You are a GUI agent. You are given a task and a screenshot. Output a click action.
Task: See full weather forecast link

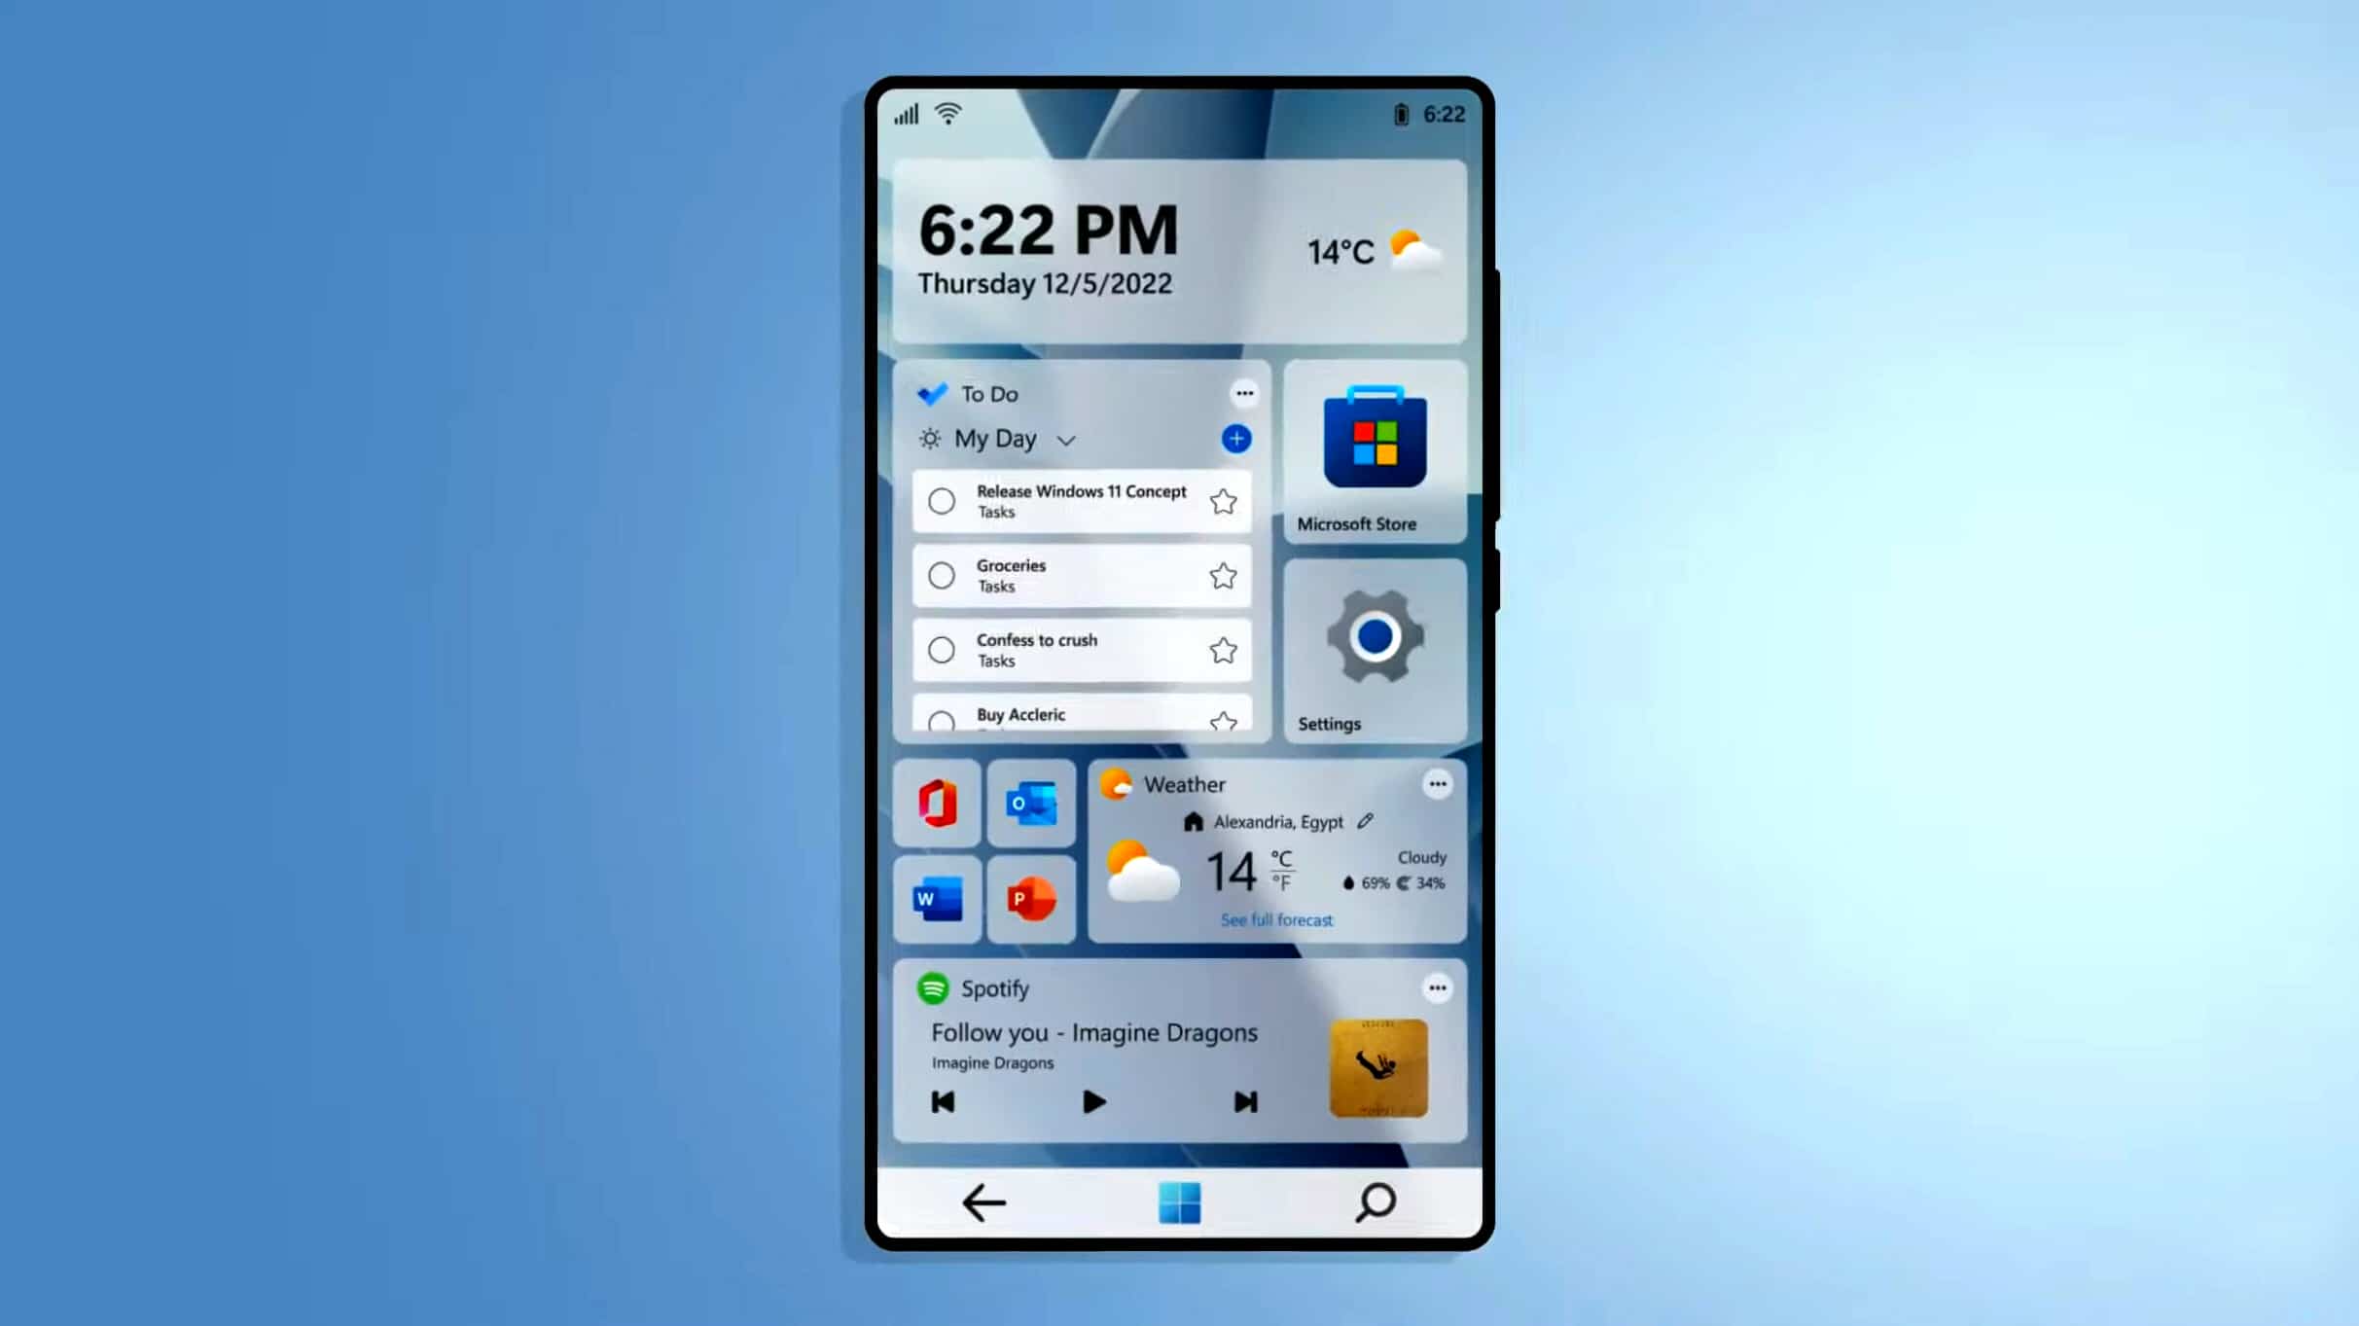coord(1275,919)
